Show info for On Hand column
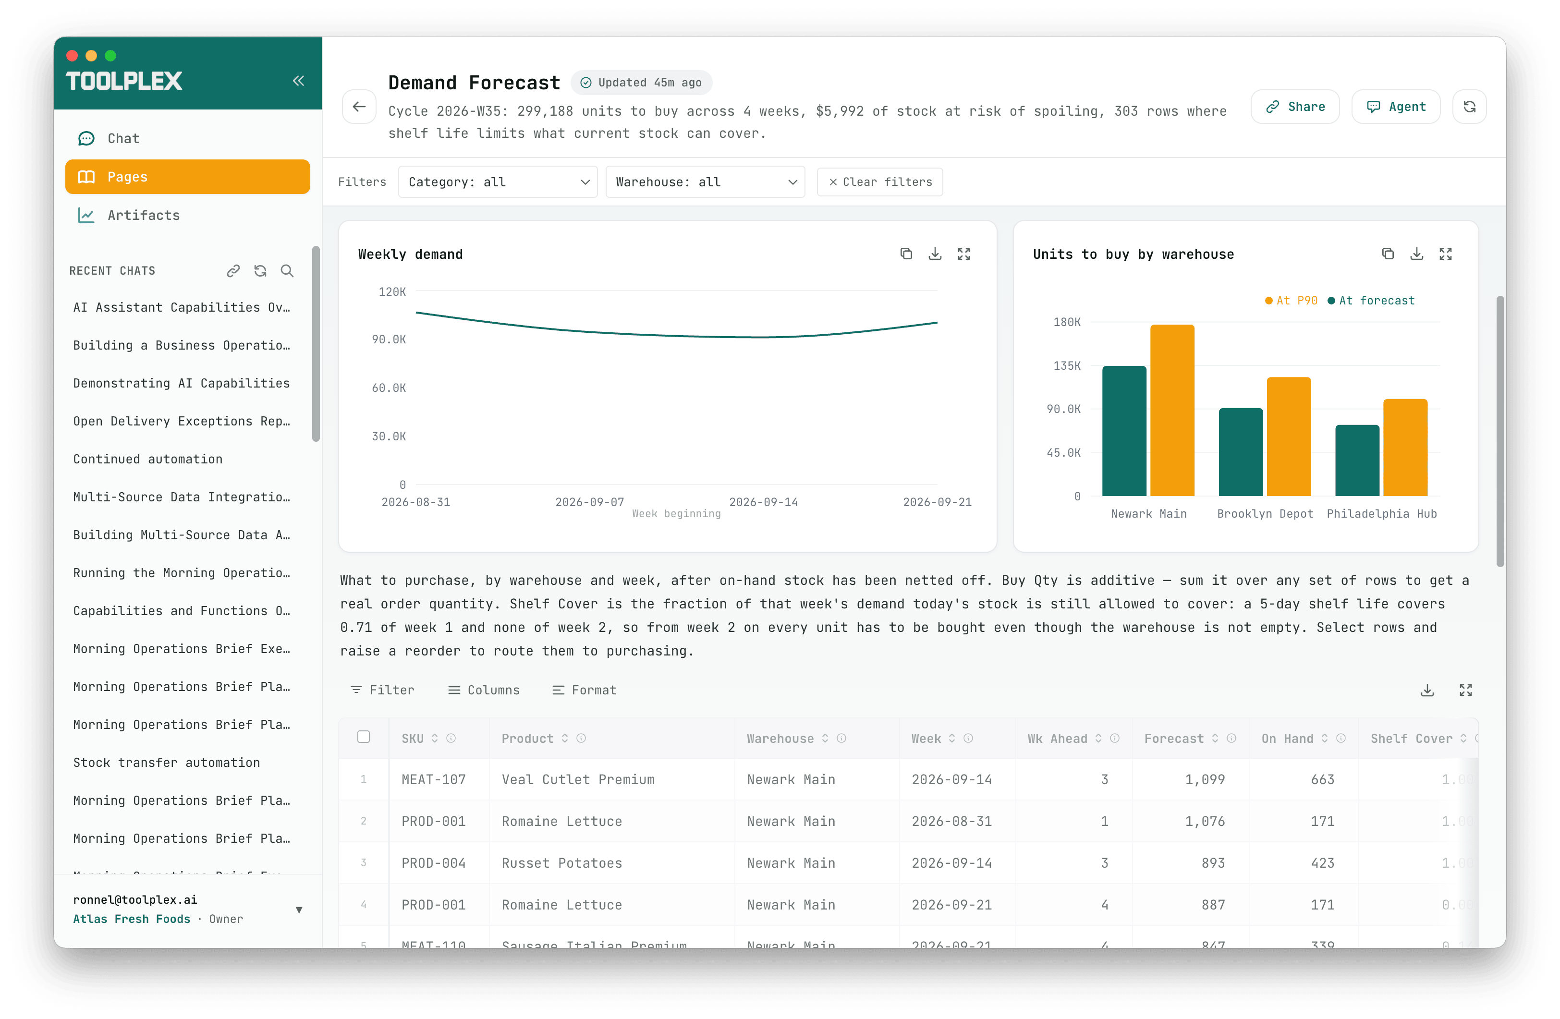The width and height of the screenshot is (1560, 1019). (1341, 738)
